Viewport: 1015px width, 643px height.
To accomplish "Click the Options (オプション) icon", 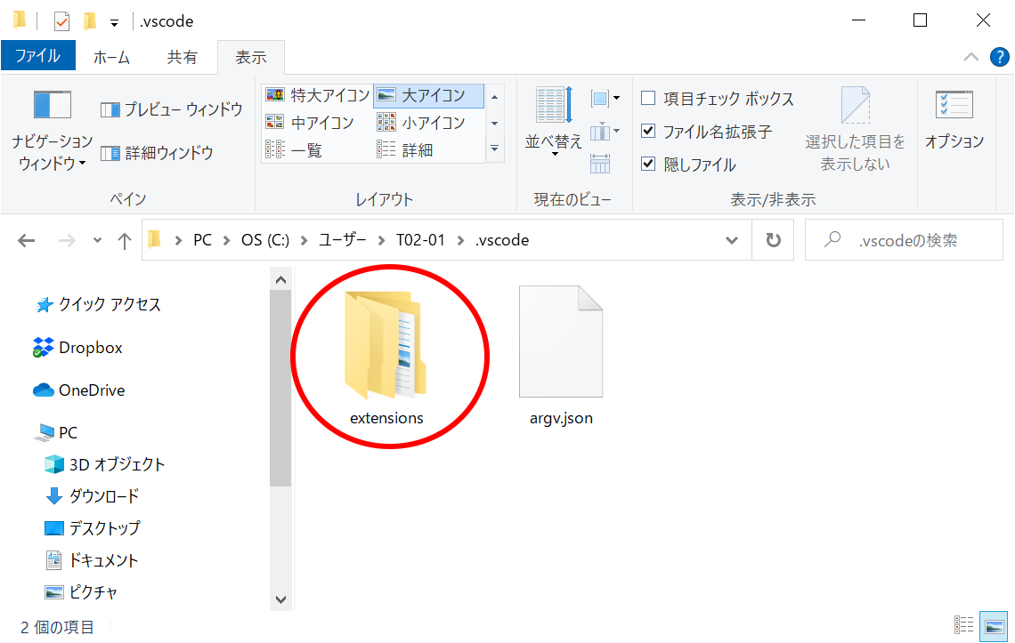I will (x=954, y=106).
